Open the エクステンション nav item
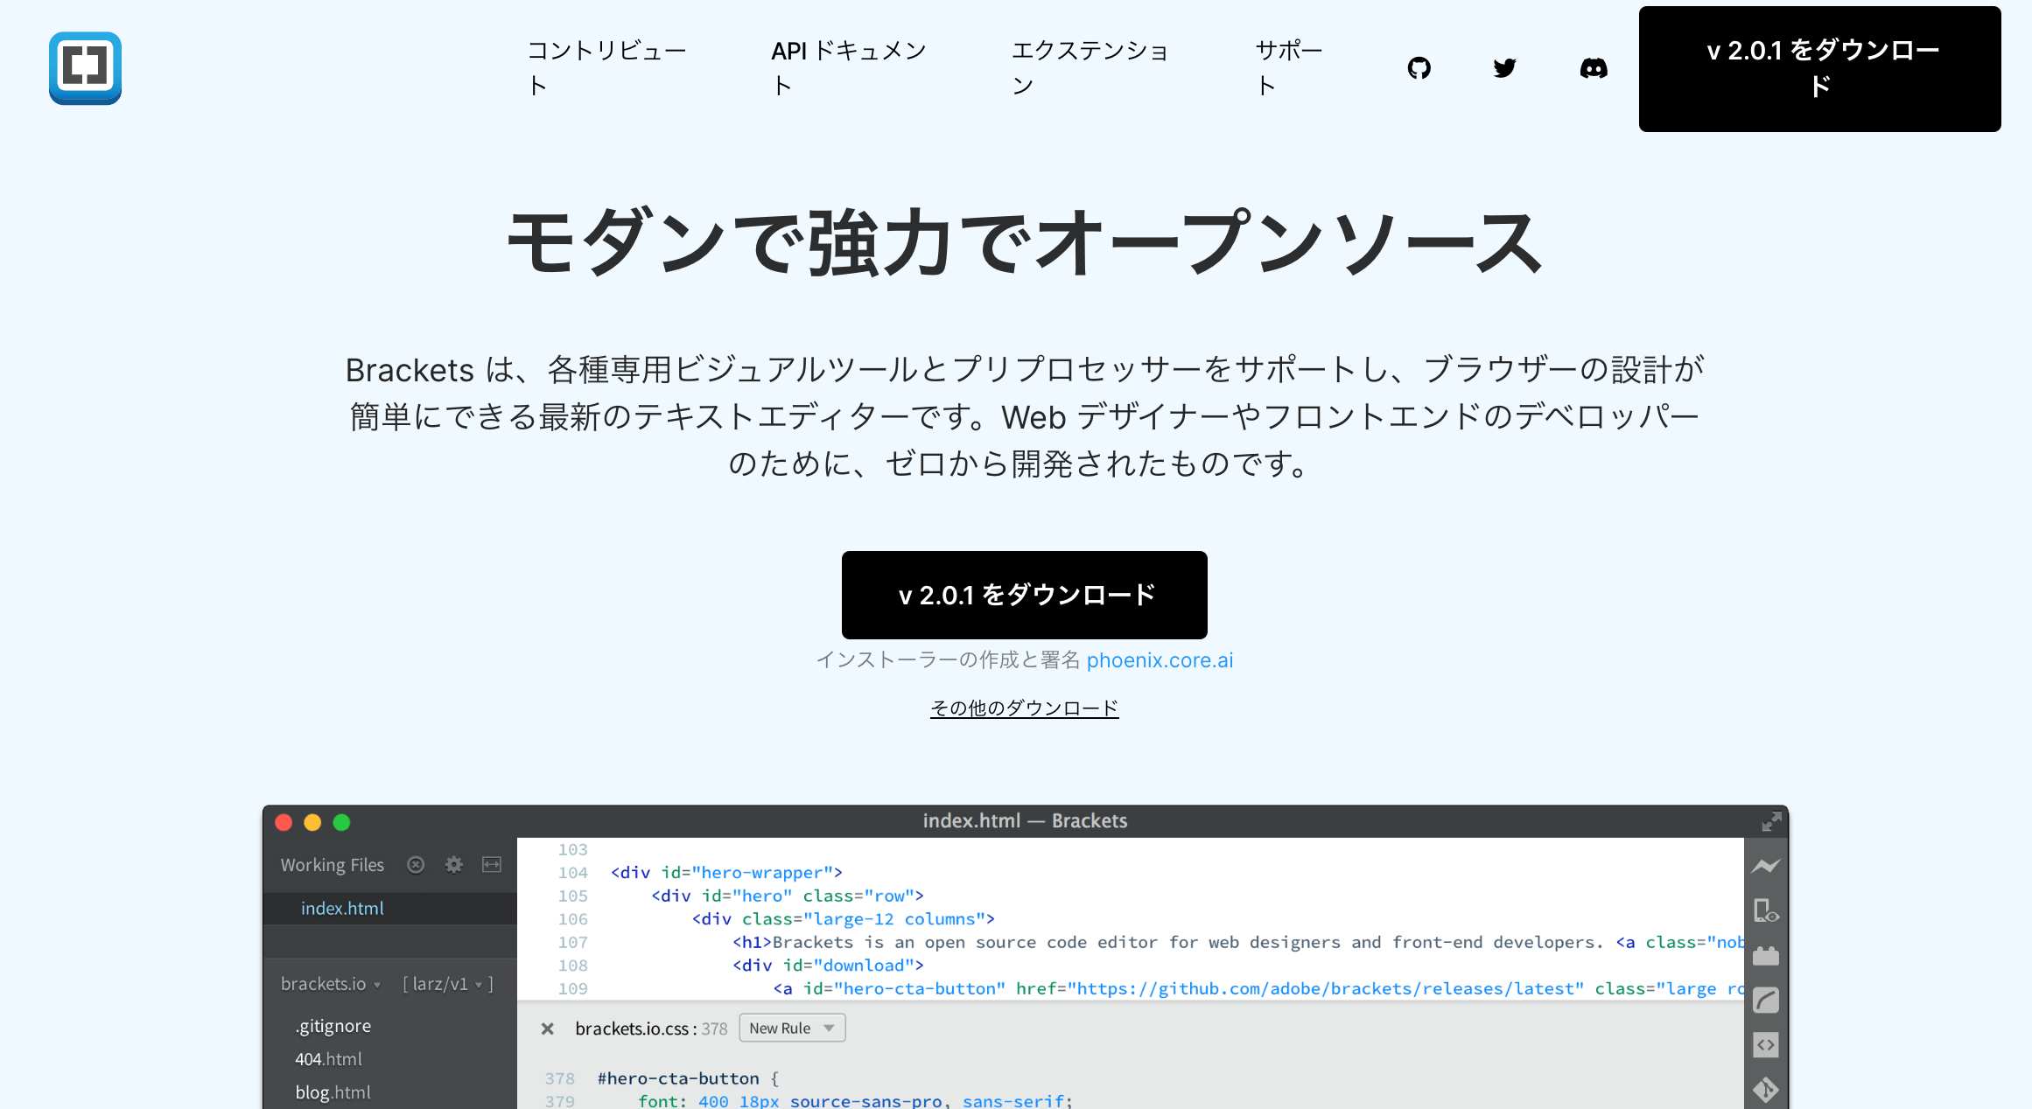 tap(1090, 68)
